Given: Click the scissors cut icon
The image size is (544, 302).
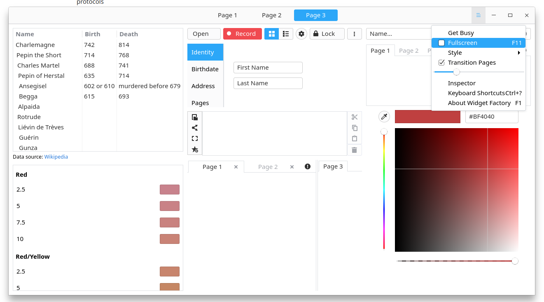Looking at the screenshot, I should [x=355, y=117].
